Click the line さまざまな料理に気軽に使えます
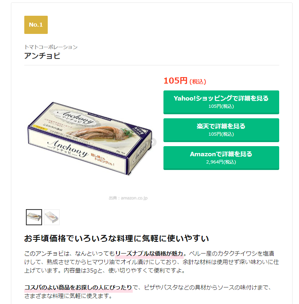Image resolution: width=299 pixels, height=304 pixels. coord(68,296)
